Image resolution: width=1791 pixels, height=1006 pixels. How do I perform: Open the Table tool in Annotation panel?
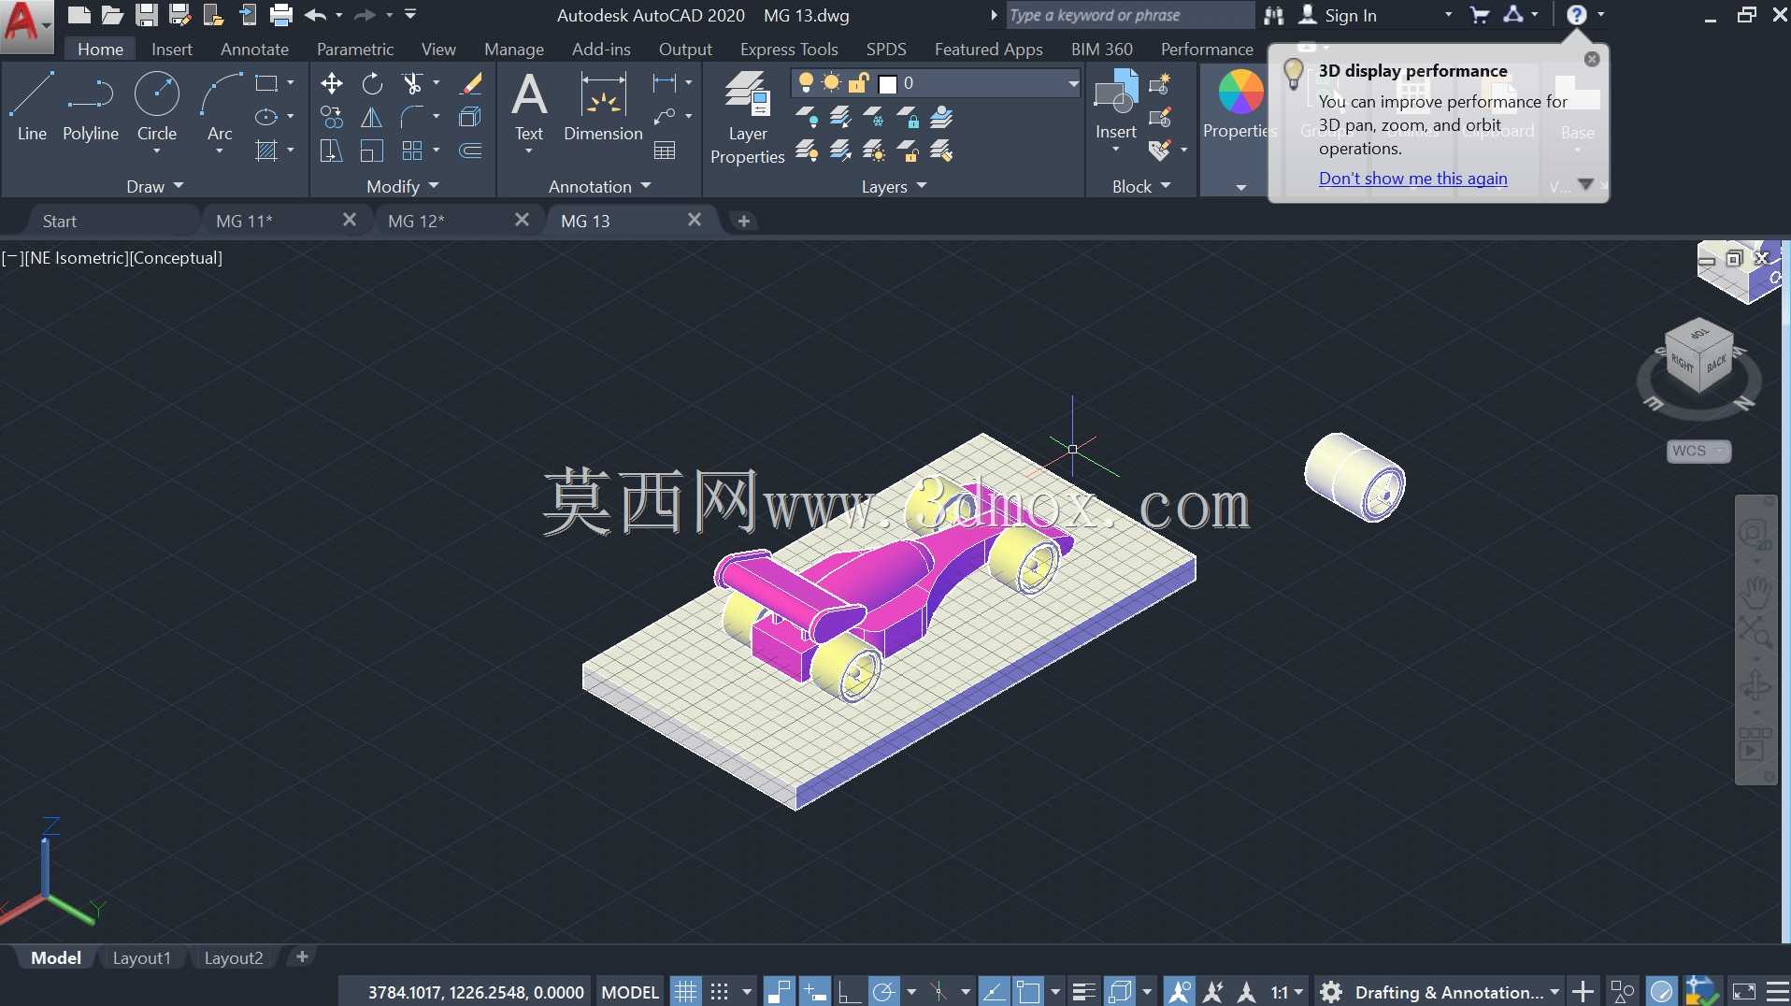tap(666, 151)
